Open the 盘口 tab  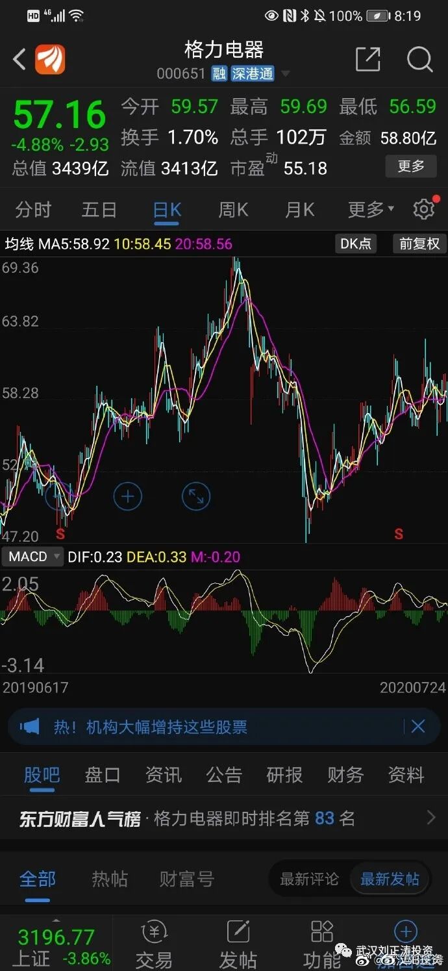[x=103, y=775]
